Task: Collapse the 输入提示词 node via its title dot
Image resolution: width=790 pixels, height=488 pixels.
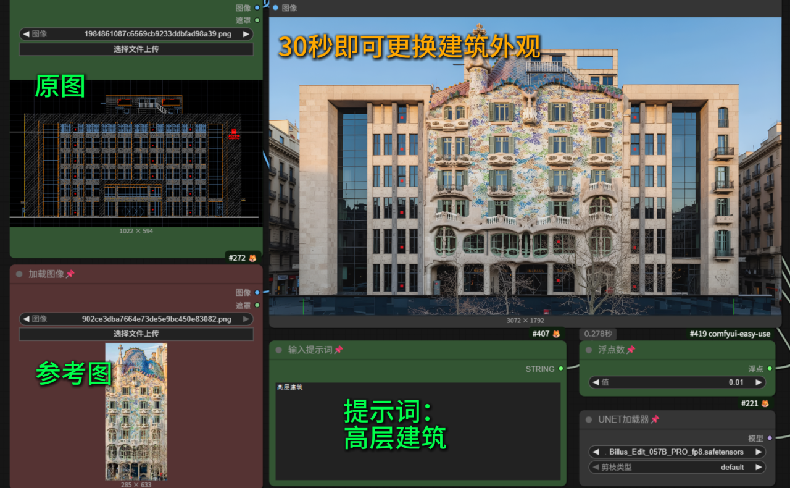Action: tap(279, 350)
